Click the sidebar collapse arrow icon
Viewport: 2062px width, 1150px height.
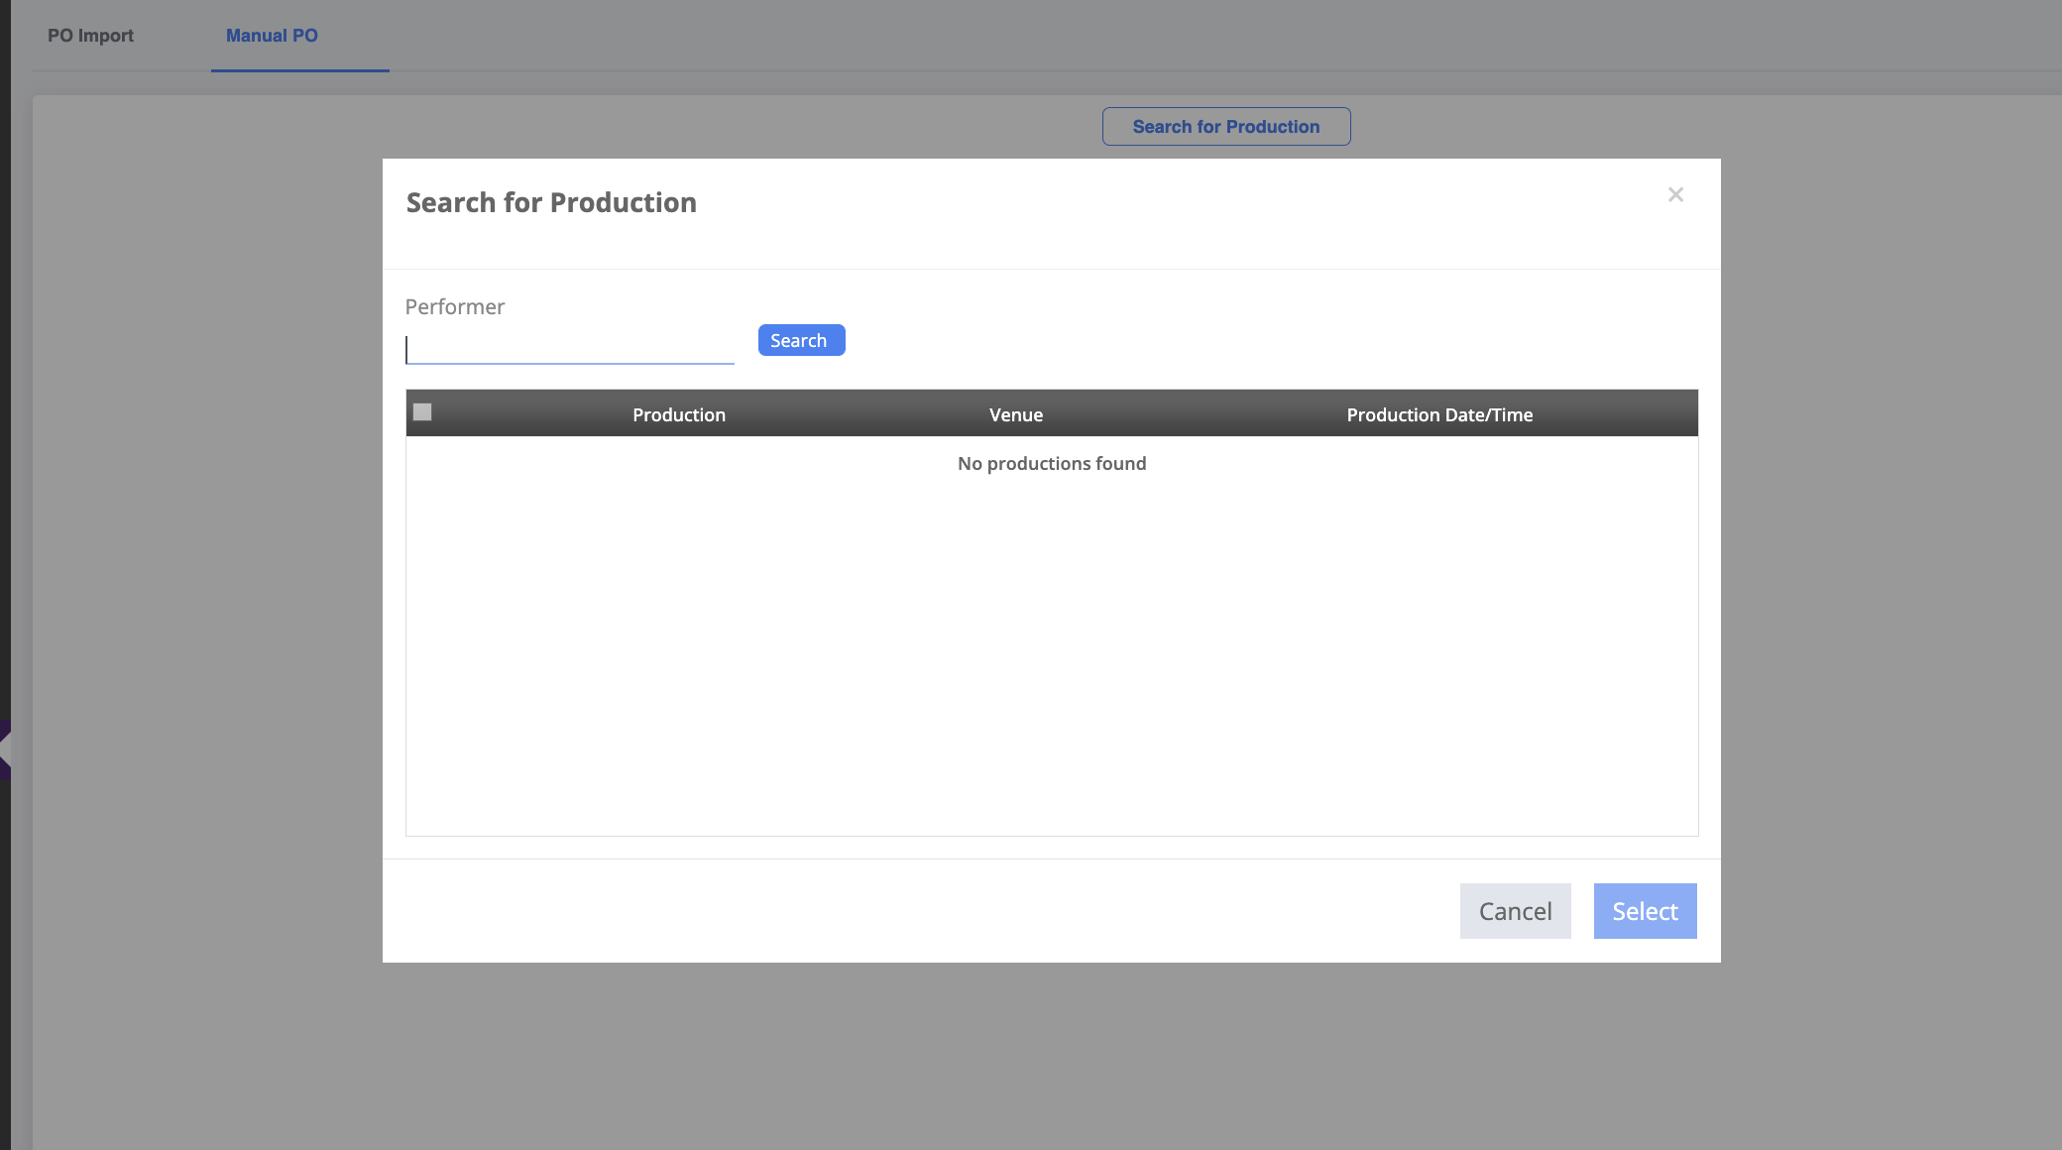[5, 749]
